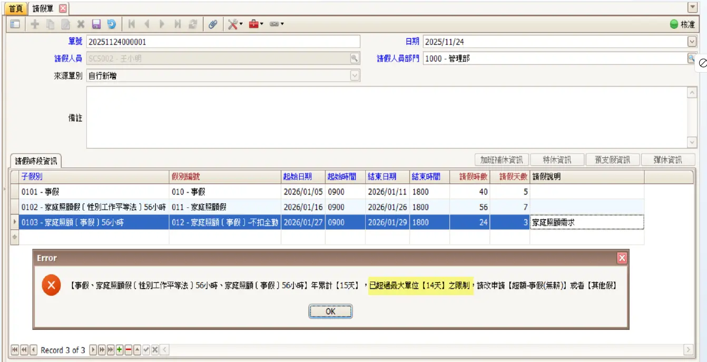
Task: Expand the 日期 date picker dropdown
Action: (692, 42)
